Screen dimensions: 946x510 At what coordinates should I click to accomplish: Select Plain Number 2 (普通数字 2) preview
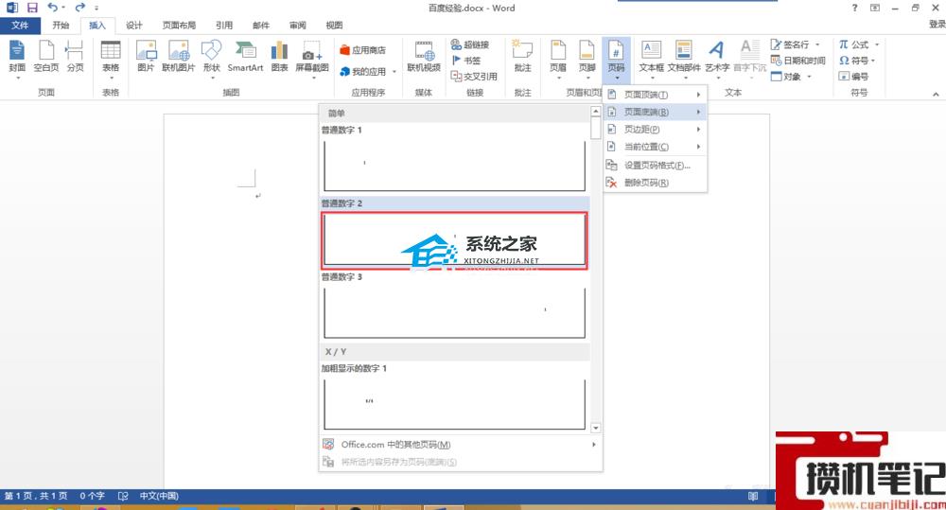[x=454, y=240]
